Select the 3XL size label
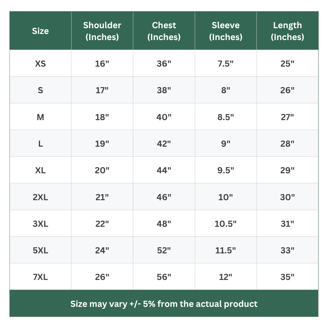The width and height of the screenshot is (328, 328). click(x=40, y=224)
